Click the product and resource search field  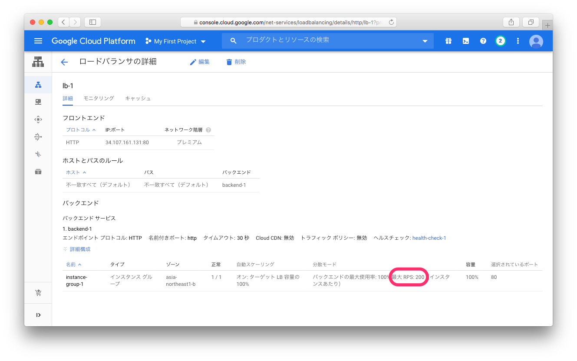tap(326, 40)
